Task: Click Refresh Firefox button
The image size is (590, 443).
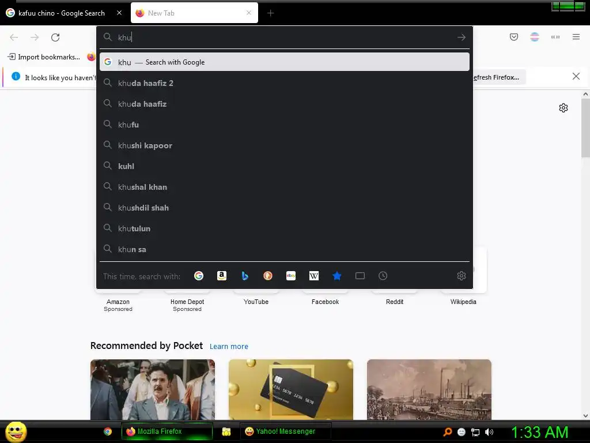Action: pyautogui.click(x=497, y=77)
